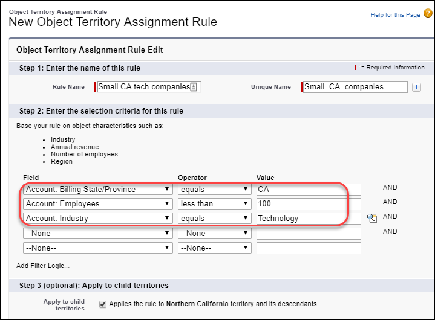The image size is (435, 320).
Task: Click Add Filter Logic link
Action: (x=43, y=266)
